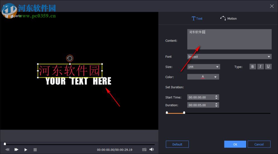Click the 00:00:00.00/00:00:29.19 timecode
This screenshot has height=154, width=278.
click(115, 150)
